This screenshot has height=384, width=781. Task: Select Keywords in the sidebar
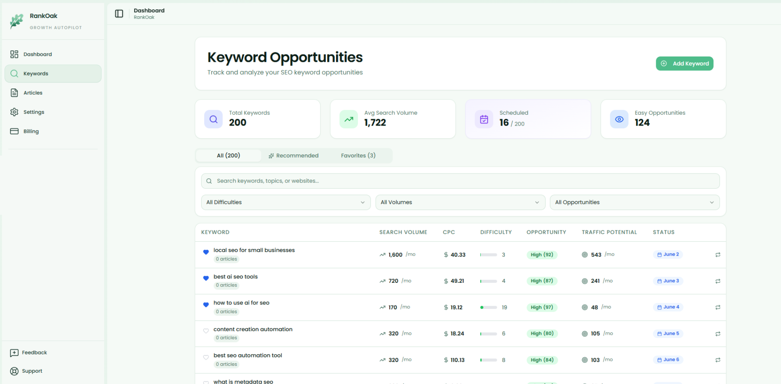pos(53,74)
